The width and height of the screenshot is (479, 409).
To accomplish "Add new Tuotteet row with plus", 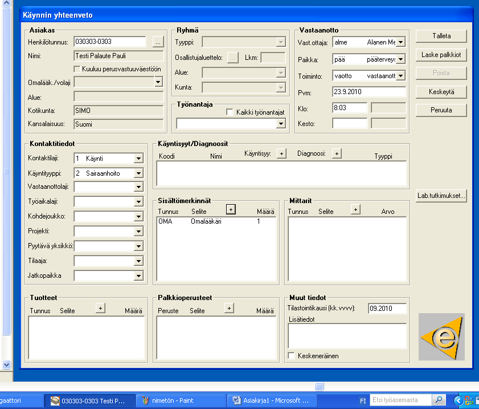I will [100, 307].
